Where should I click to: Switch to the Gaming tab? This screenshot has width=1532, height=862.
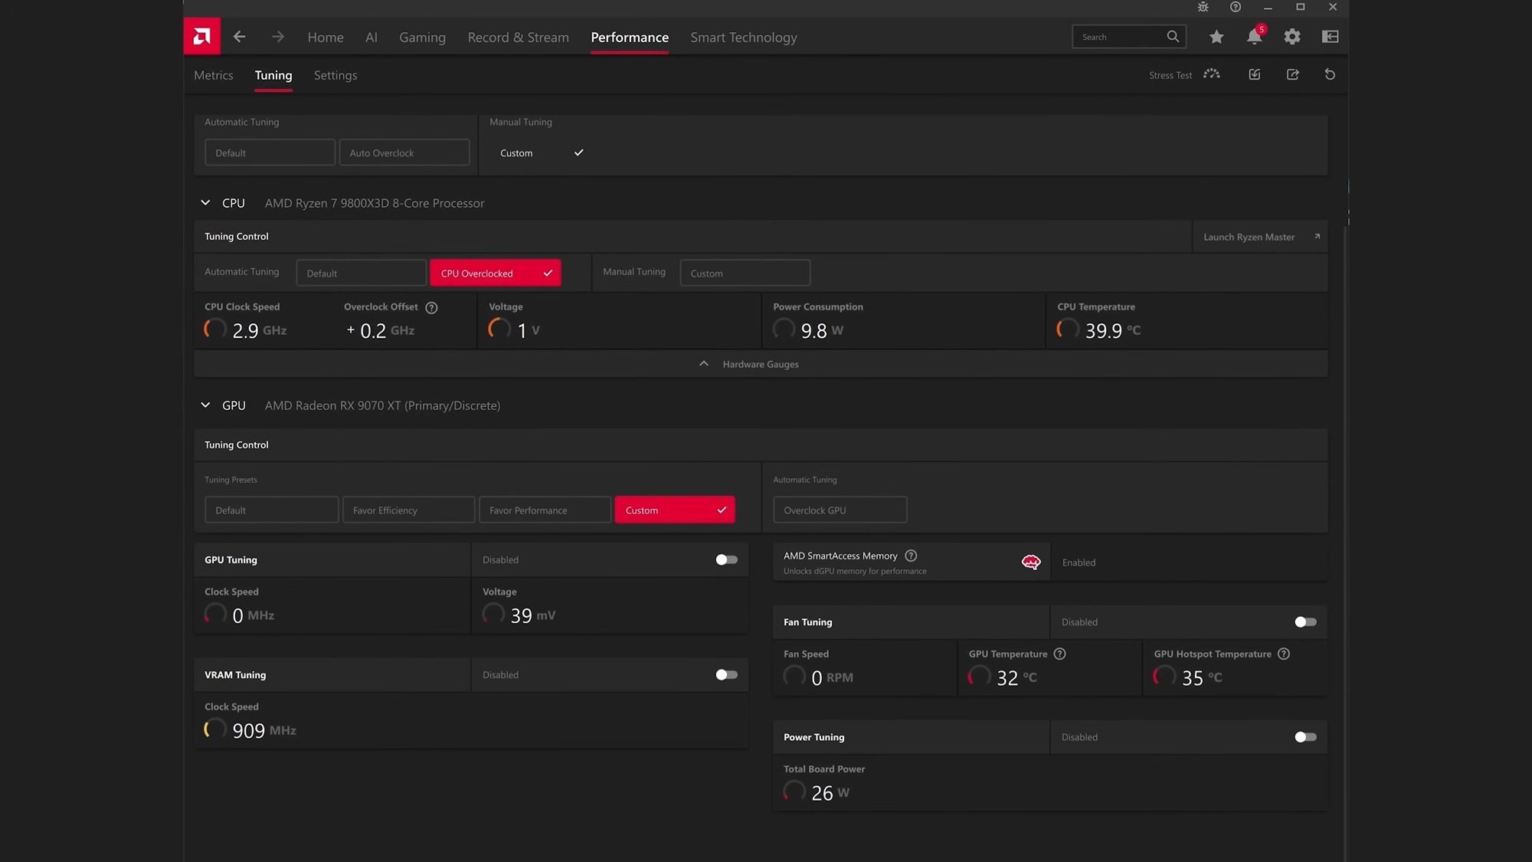[422, 38]
